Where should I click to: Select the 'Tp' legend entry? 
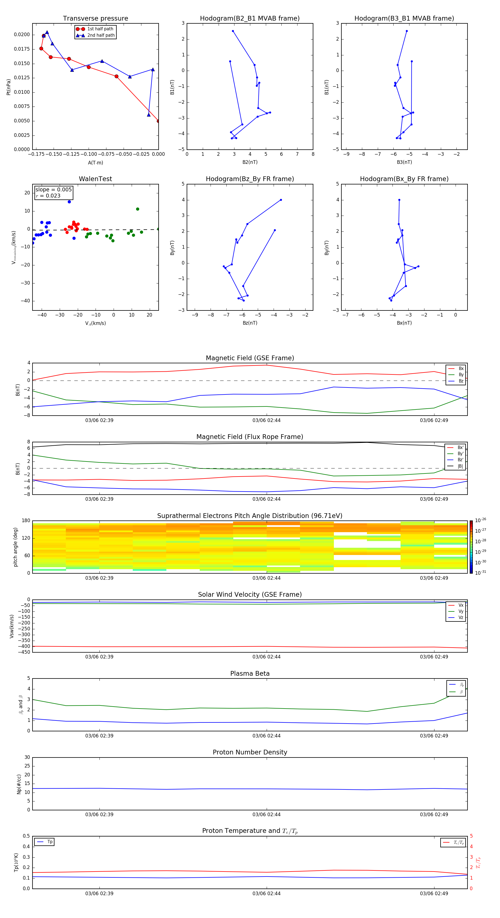click(44, 842)
